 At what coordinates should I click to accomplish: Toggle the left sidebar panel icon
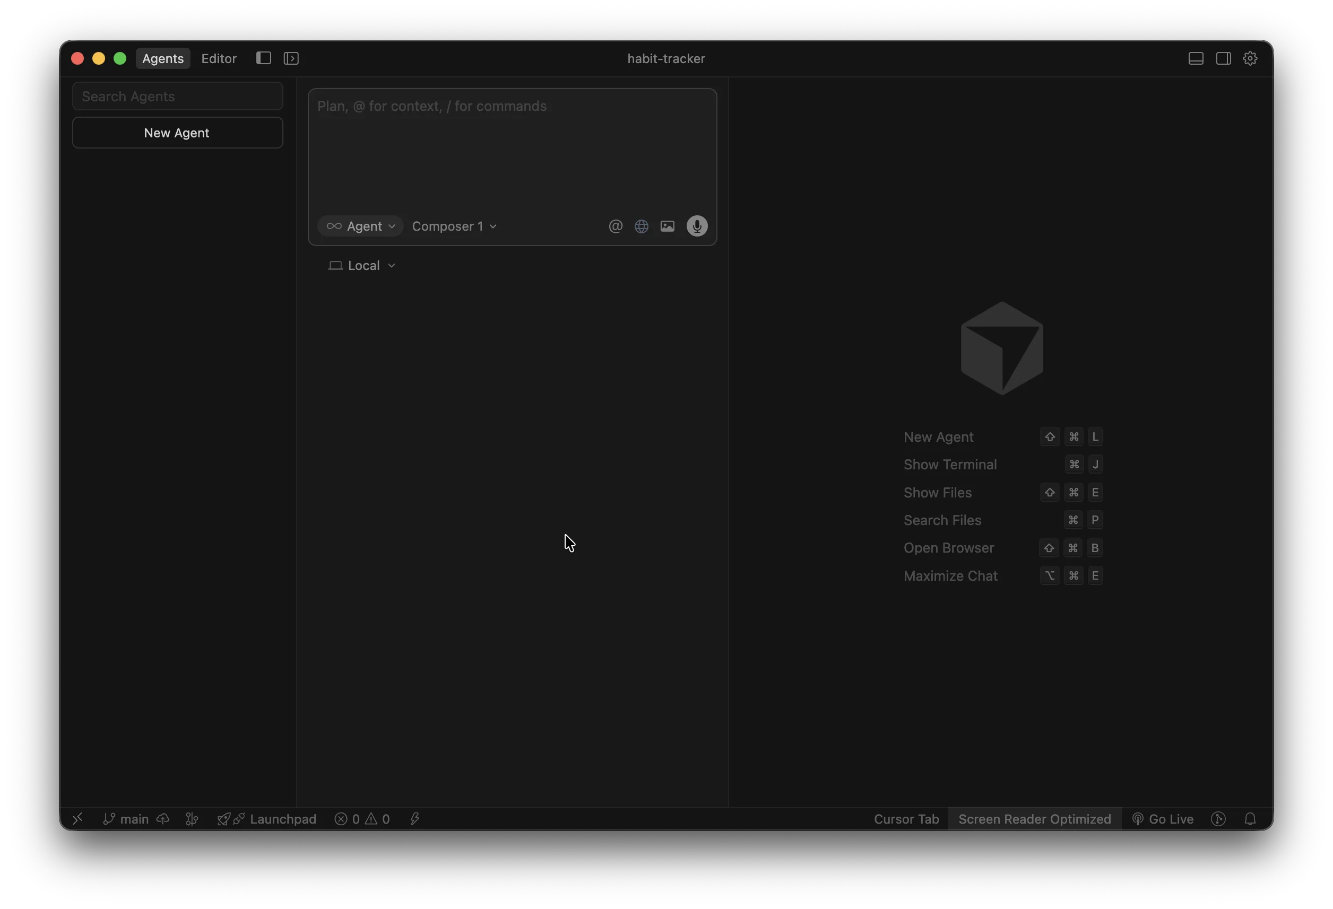(x=263, y=58)
